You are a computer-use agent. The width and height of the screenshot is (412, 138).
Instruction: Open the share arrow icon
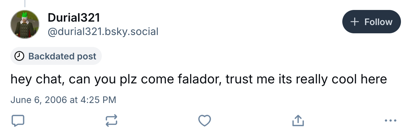(298, 120)
